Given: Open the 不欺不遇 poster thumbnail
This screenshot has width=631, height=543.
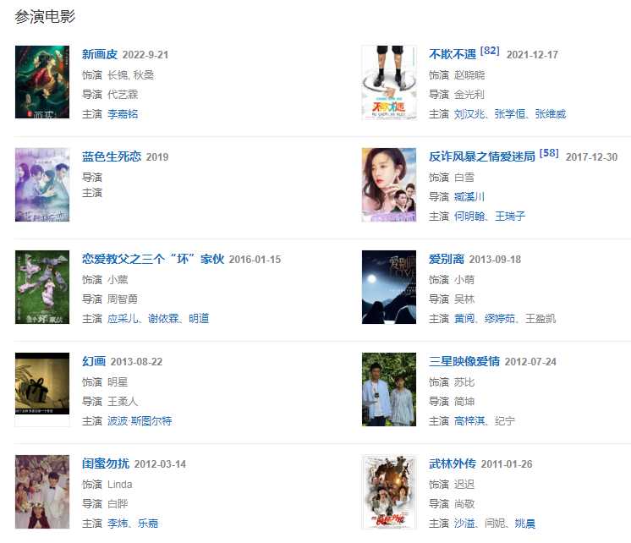Looking at the screenshot, I should [389, 82].
